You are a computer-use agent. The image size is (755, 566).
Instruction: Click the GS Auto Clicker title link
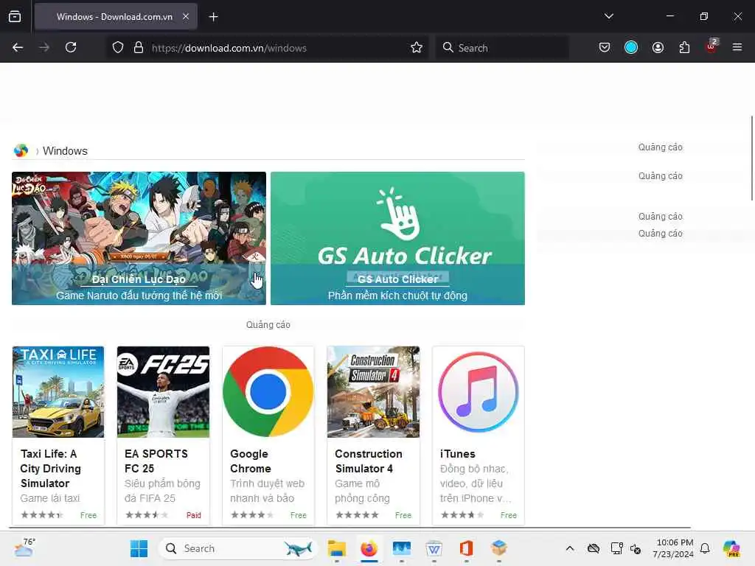click(x=397, y=279)
